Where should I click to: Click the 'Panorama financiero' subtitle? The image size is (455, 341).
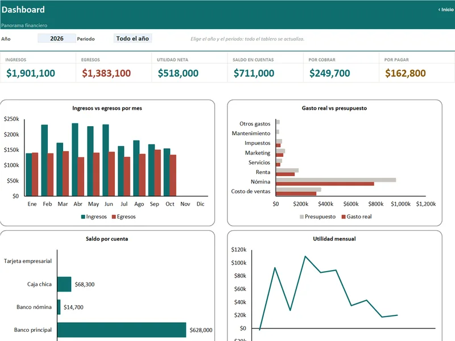[24, 25]
